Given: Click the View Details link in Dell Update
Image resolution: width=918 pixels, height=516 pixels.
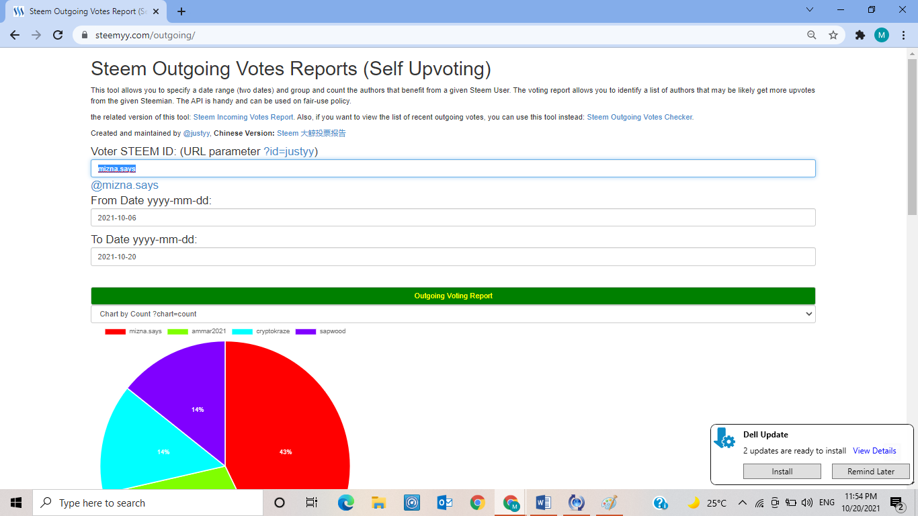Looking at the screenshot, I should [x=874, y=451].
